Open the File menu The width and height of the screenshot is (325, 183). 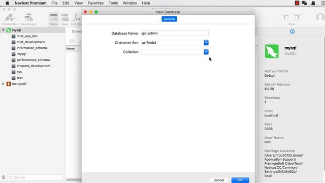pos(54,3)
